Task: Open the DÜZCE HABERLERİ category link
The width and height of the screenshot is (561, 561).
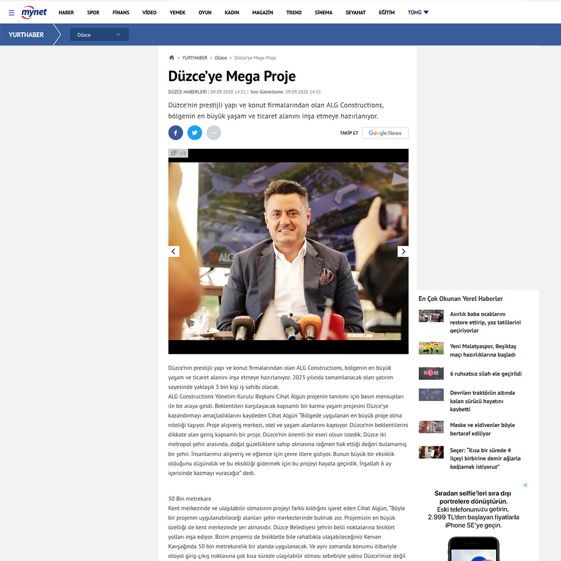Action: [187, 92]
